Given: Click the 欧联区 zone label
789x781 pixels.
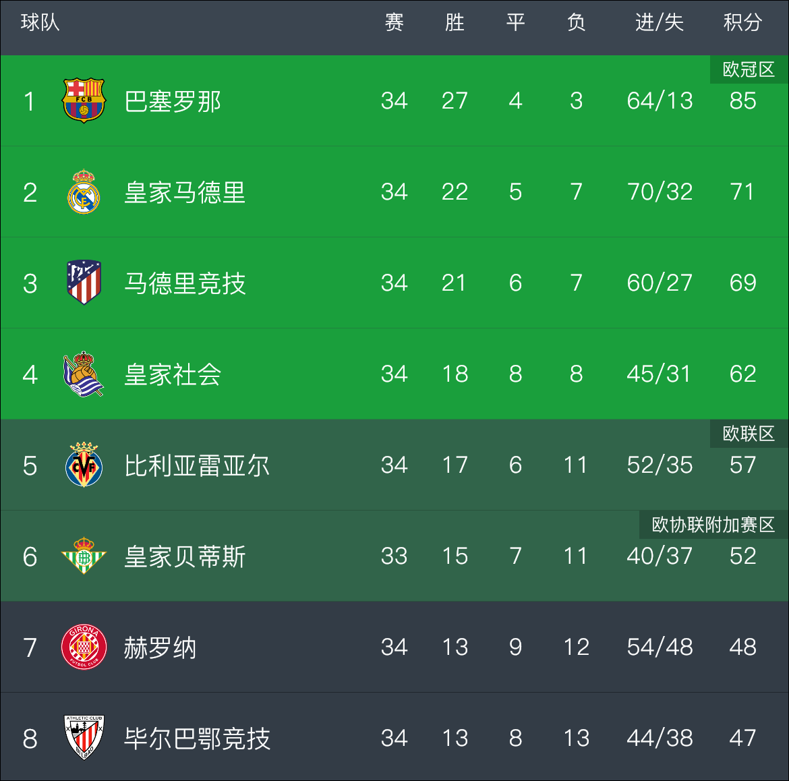Looking at the screenshot, I should pos(749,433).
